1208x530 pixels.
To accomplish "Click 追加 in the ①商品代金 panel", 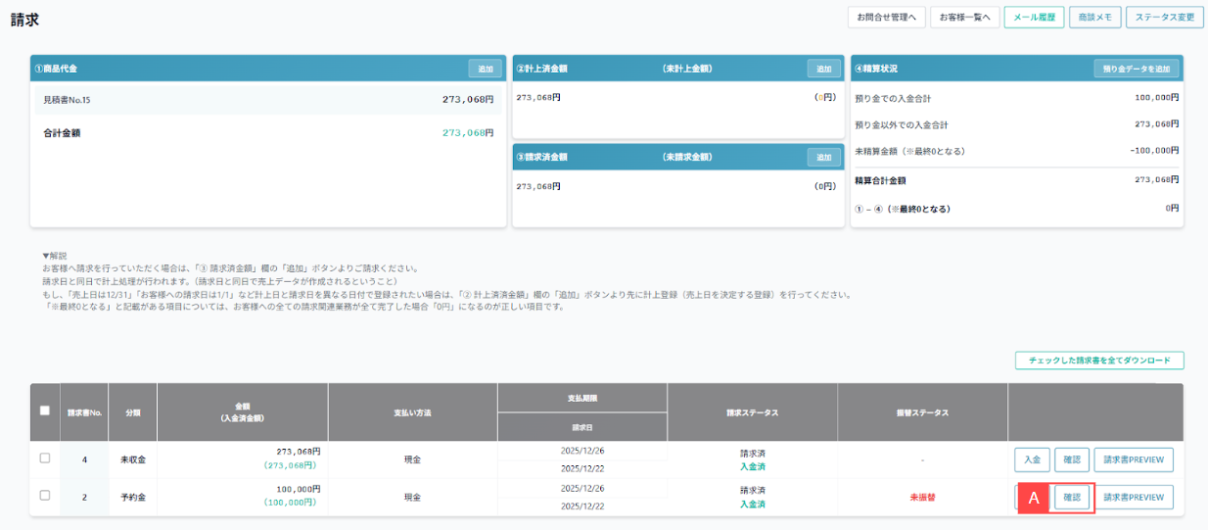I will (485, 69).
